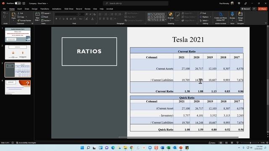Viewport: 269px width, 151px height.
Task: Open the Arrange tool in Drawing group
Action: (171, 16)
